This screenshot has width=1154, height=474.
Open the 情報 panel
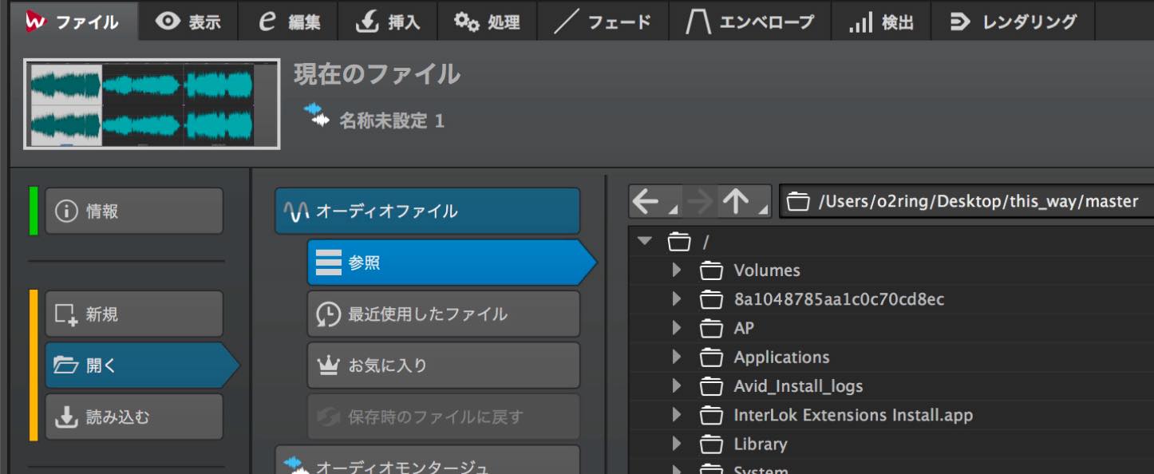(134, 211)
